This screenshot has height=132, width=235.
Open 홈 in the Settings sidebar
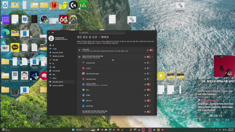point(61,45)
